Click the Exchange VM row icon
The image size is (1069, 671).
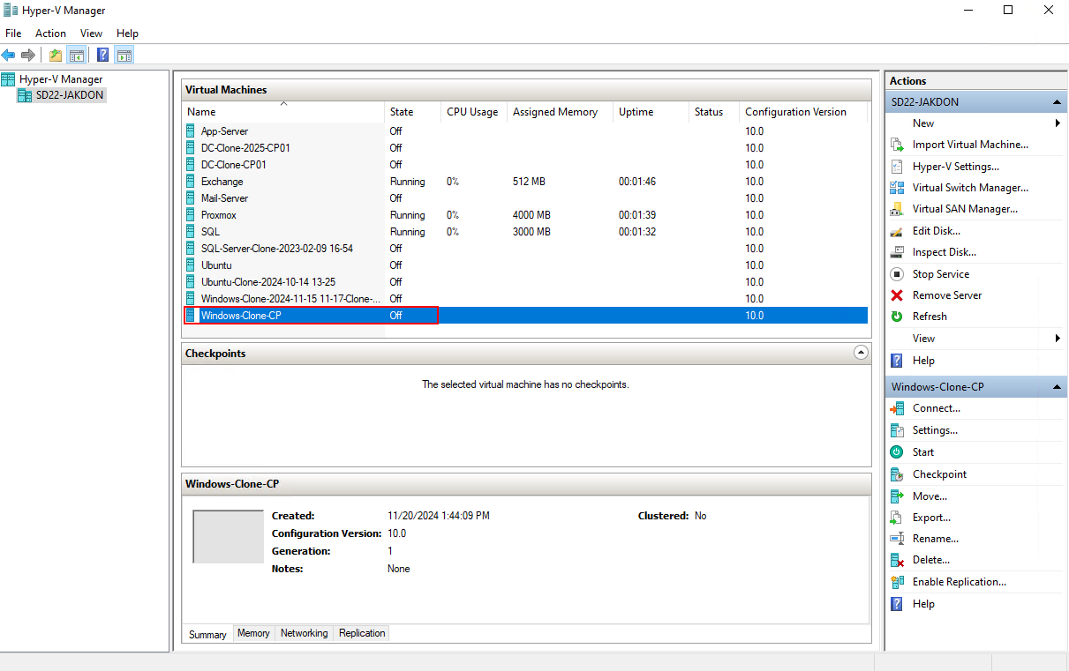point(191,182)
